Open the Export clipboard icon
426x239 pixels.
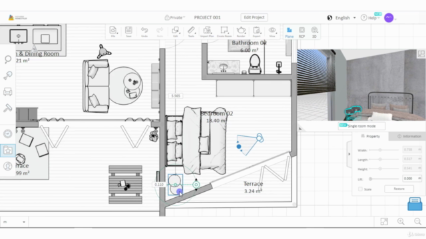point(256,32)
